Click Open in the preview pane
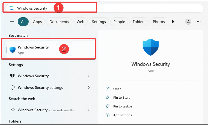Image resolution: width=208 pixels, height=125 pixels. point(117,89)
